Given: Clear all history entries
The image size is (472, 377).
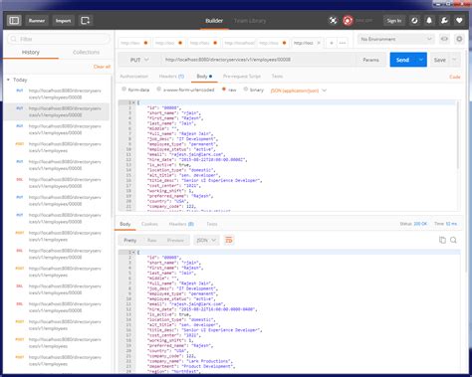Looking at the screenshot, I should (102, 67).
